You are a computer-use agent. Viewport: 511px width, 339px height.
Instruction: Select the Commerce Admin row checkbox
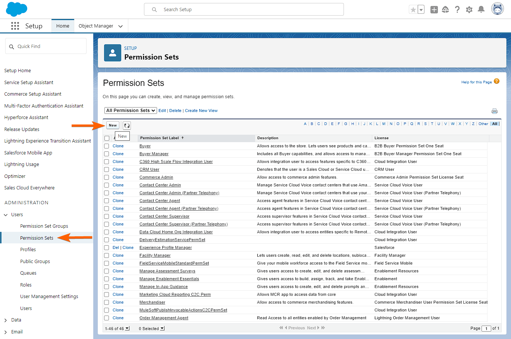point(107,177)
